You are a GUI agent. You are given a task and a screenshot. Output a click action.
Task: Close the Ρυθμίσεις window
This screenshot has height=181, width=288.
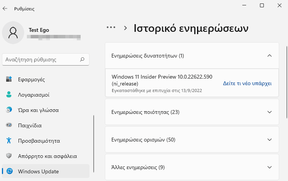tap(280, 5)
